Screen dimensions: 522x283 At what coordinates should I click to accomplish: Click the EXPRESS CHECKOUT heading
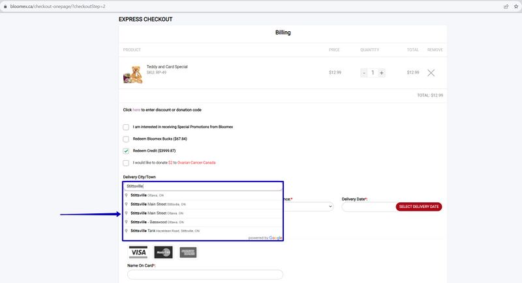point(146,20)
